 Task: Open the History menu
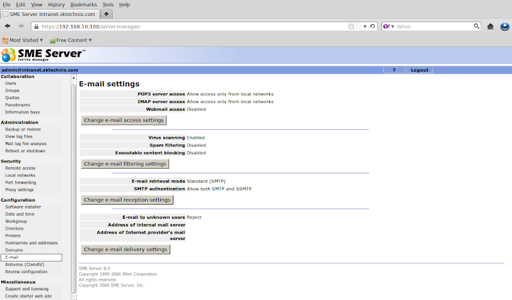tap(56, 4)
